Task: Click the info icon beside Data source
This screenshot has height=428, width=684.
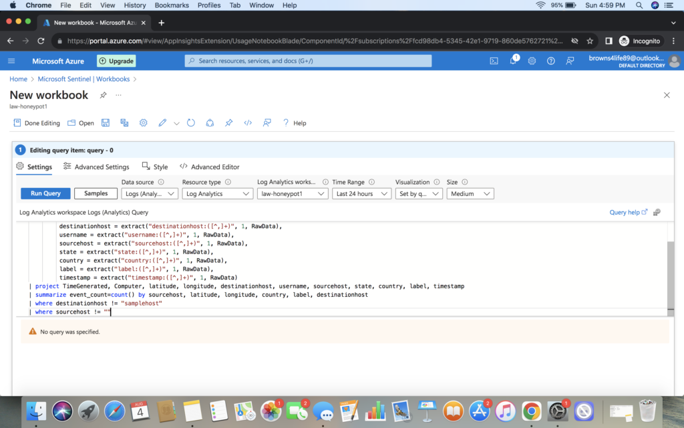Action: coord(161,182)
